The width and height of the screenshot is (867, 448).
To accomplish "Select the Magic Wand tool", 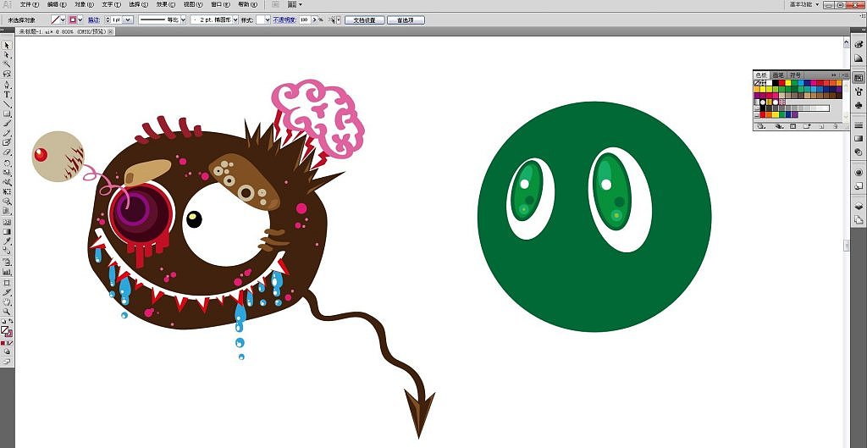I will (7, 64).
